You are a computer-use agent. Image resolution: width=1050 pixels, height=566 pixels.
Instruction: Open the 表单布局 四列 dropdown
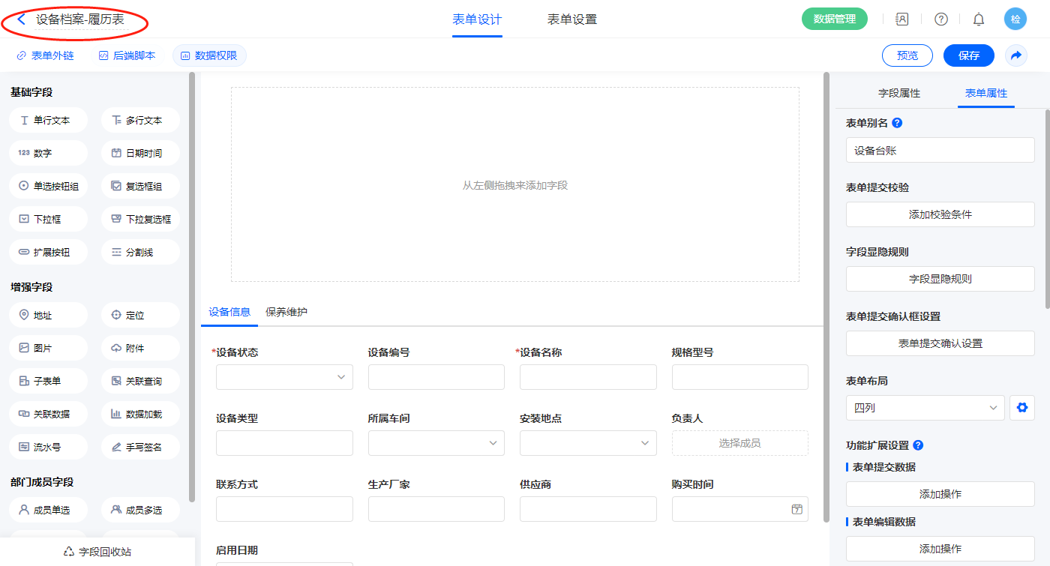[x=925, y=408]
